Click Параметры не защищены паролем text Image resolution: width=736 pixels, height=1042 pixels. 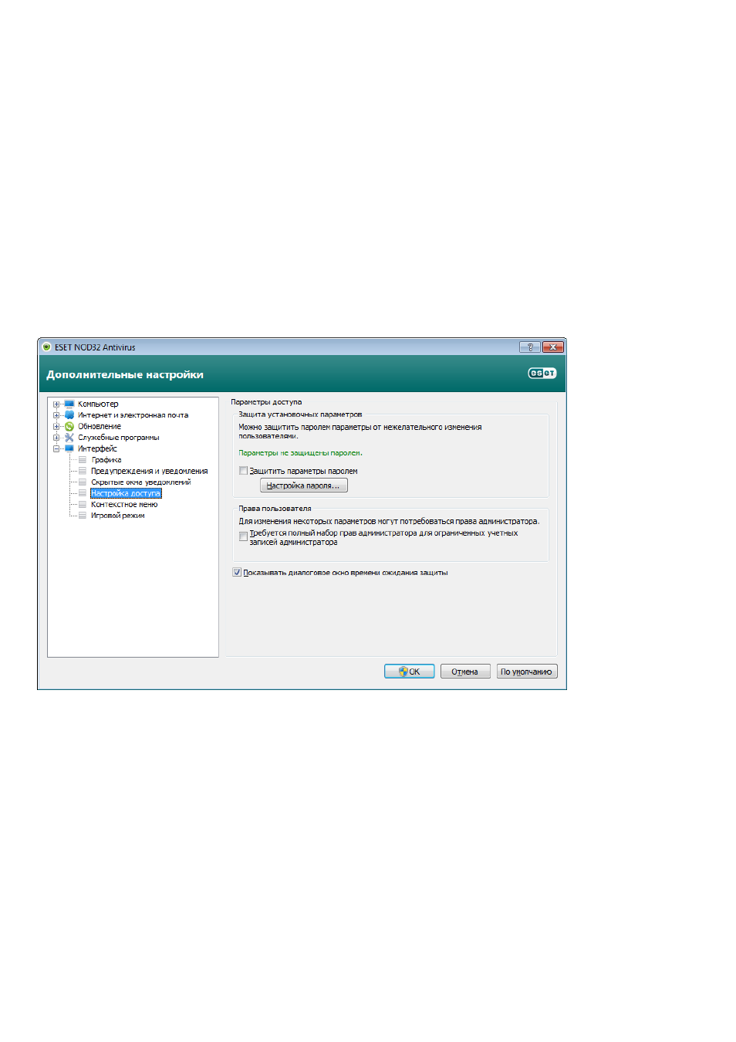click(300, 453)
